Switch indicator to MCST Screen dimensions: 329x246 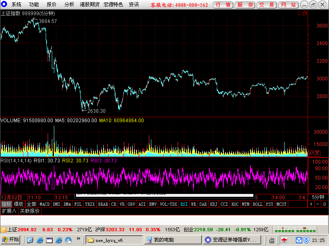click(281, 204)
